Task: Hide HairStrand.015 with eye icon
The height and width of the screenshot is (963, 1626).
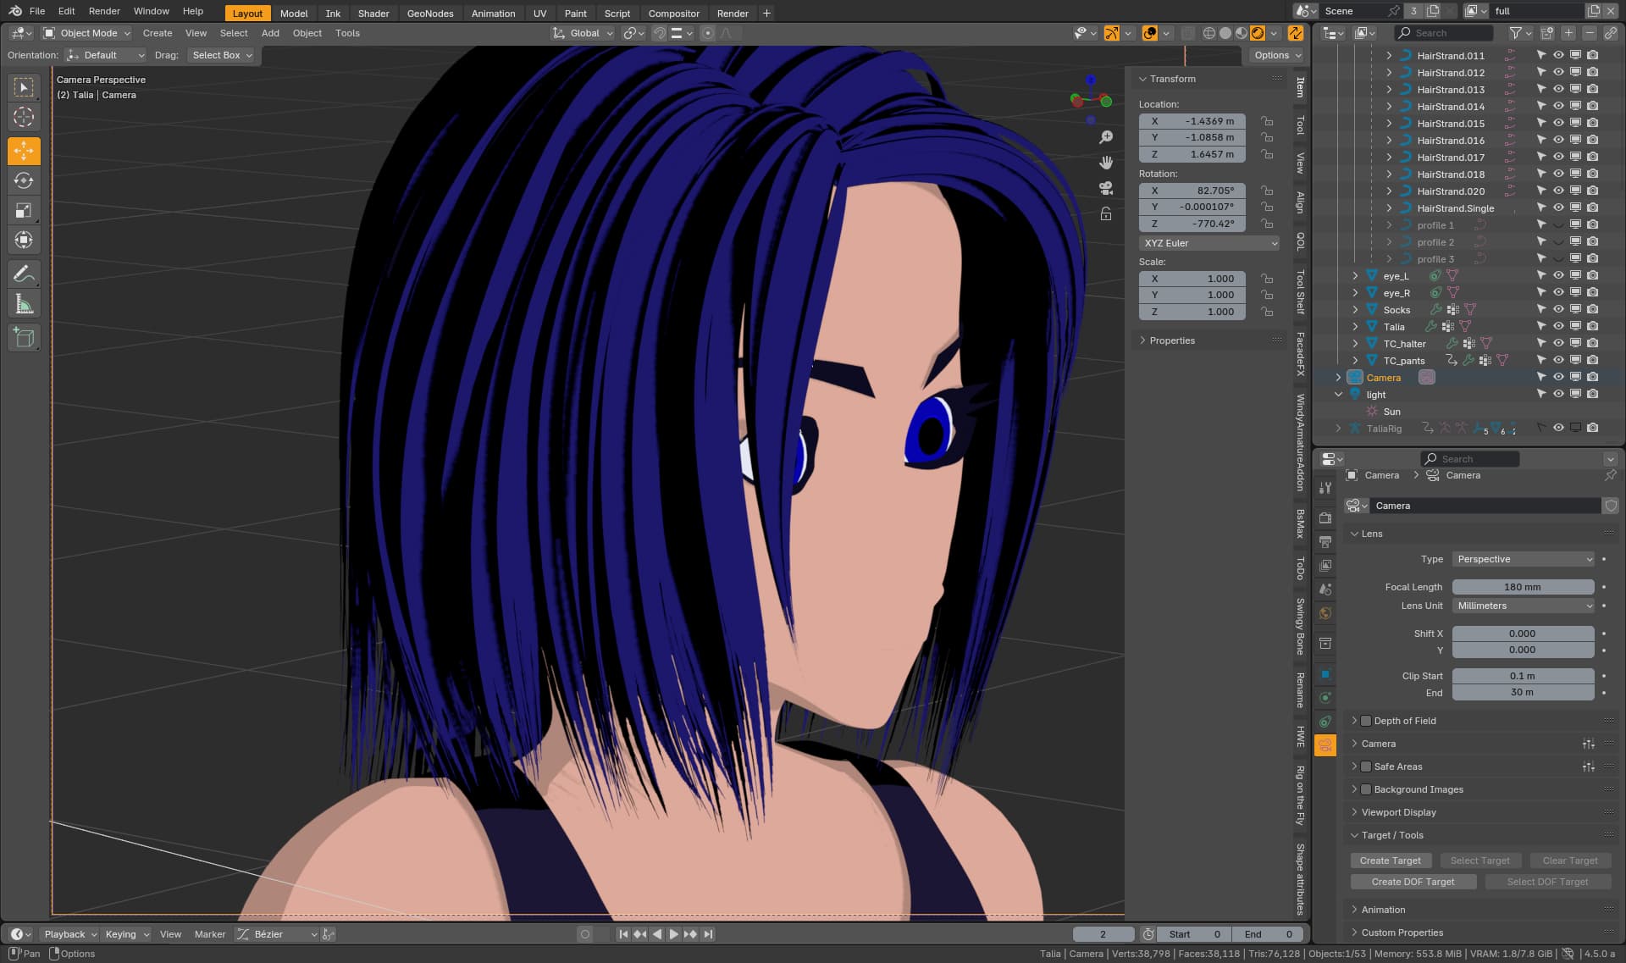Action: (1558, 123)
